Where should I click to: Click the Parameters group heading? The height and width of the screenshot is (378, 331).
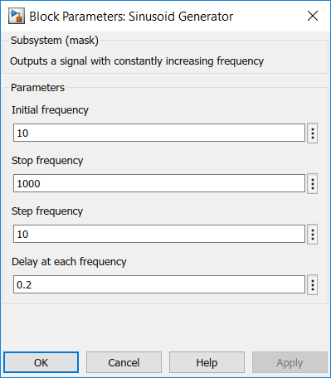pos(37,88)
